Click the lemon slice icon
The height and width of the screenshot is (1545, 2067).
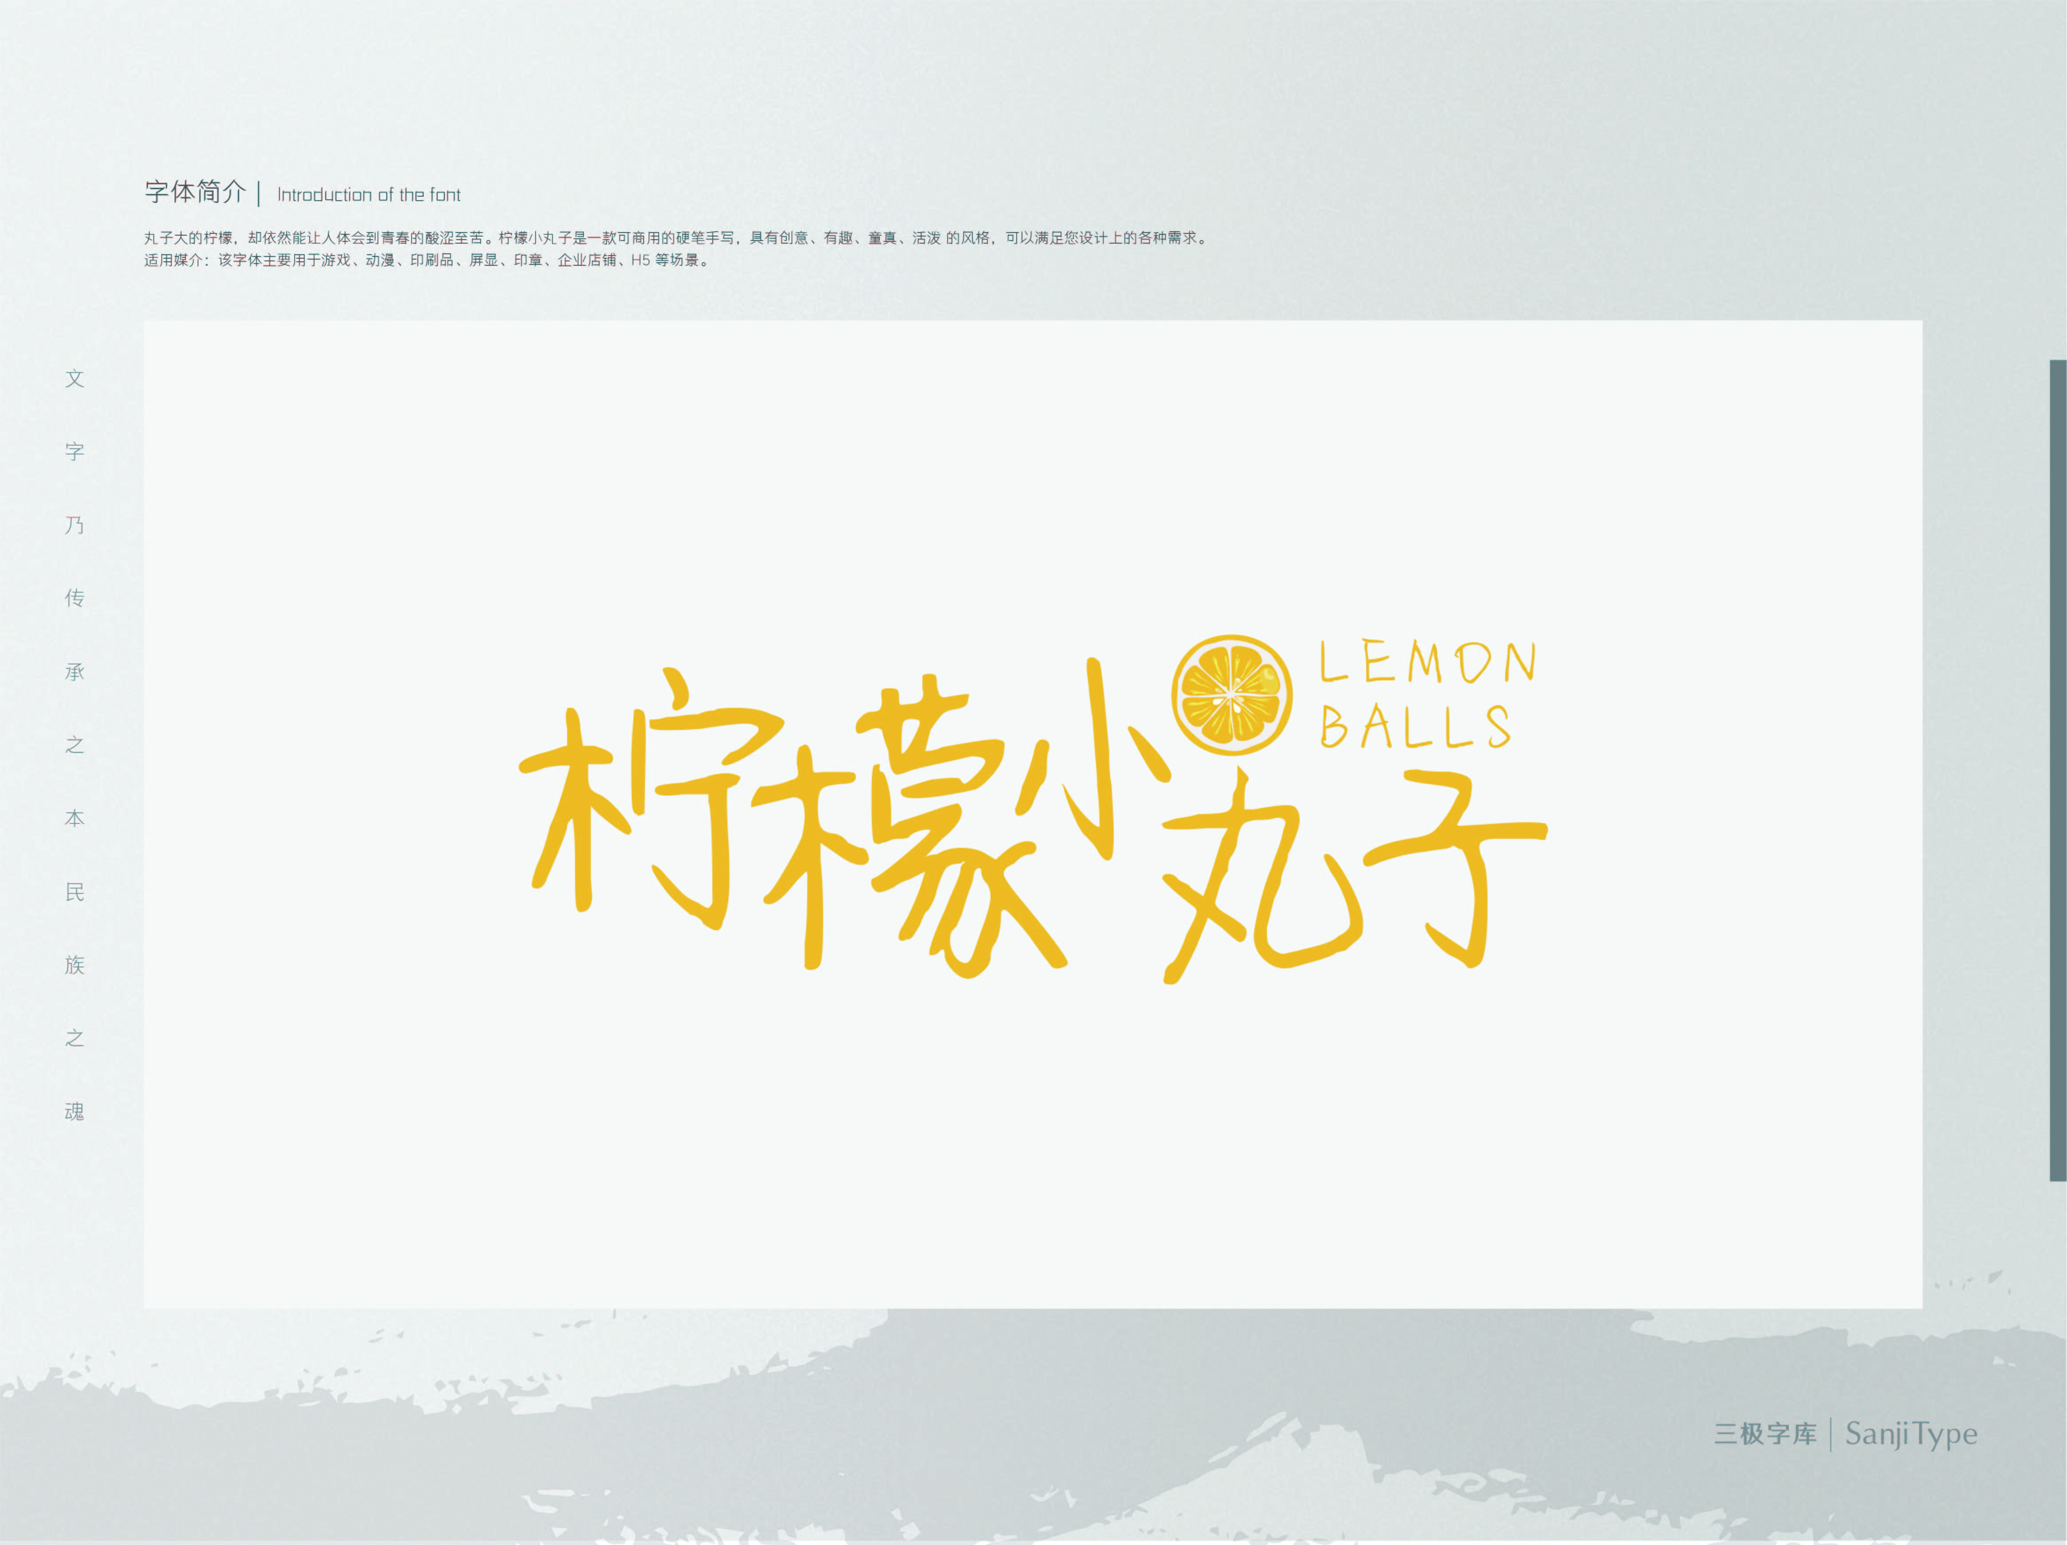(1231, 695)
